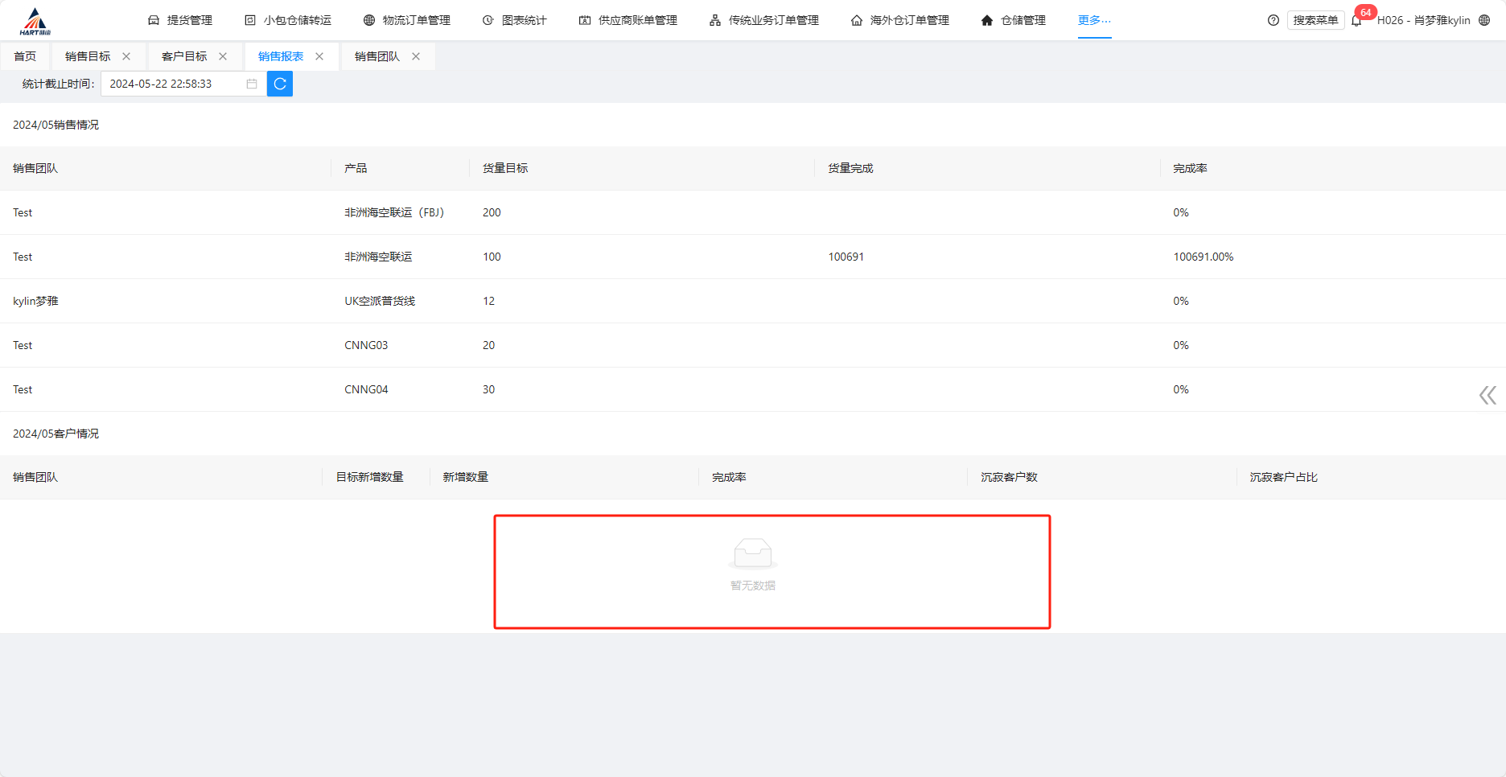Close the 销售团队 tab
The image size is (1506, 777).
click(x=416, y=56)
